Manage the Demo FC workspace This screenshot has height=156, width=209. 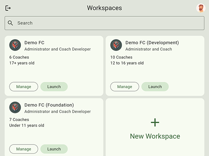pos(24,87)
